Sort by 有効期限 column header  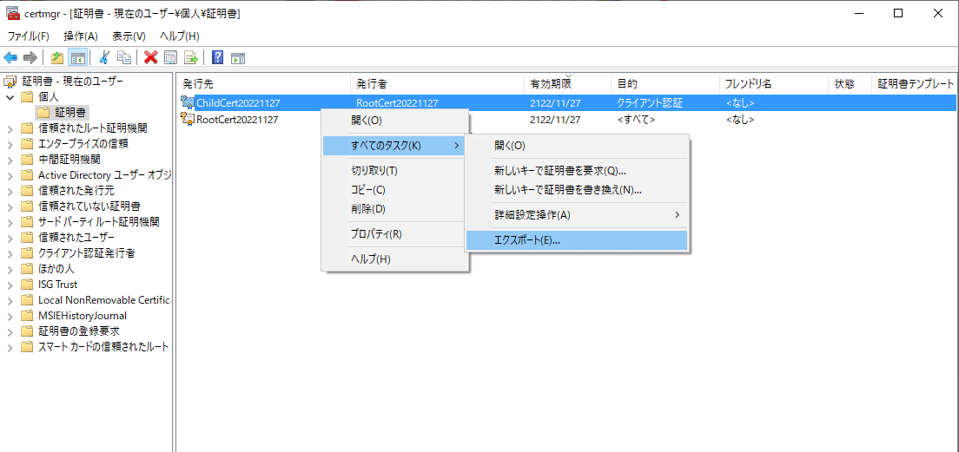coord(567,83)
